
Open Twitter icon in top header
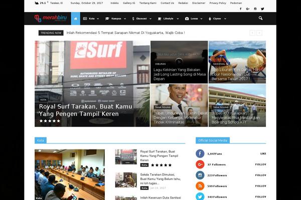click(x=262, y=9)
